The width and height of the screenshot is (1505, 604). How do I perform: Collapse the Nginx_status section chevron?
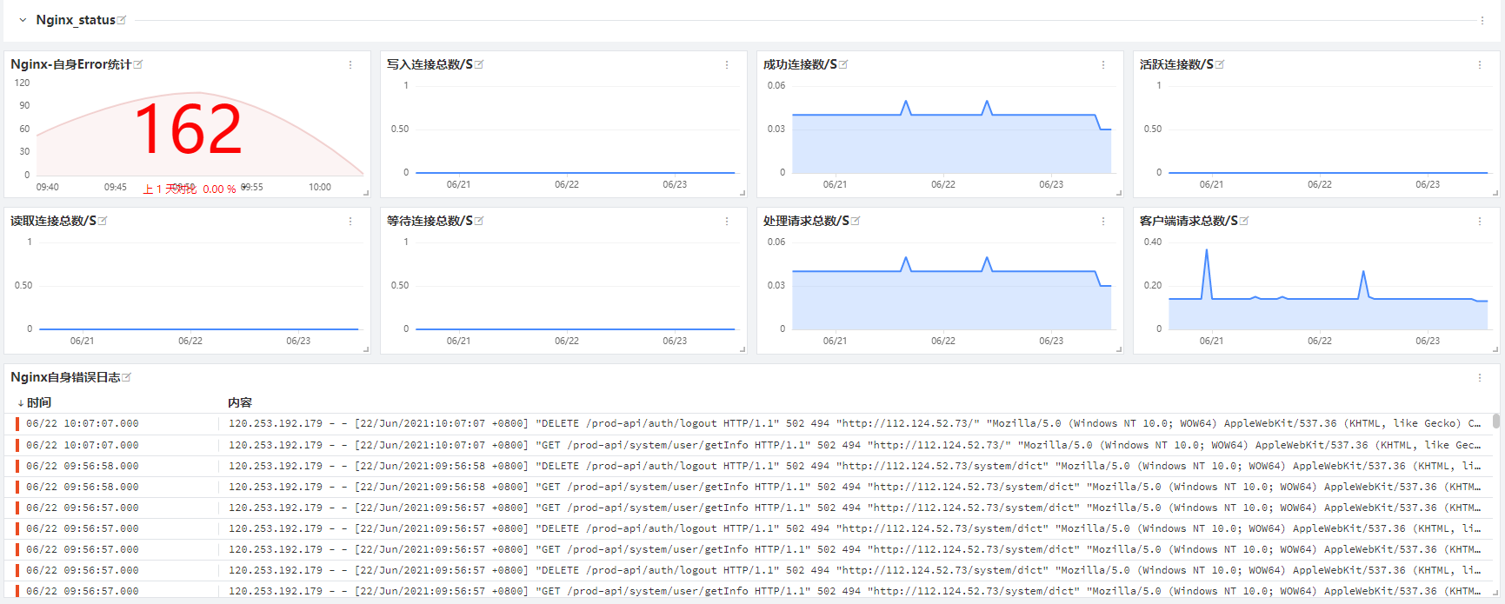point(23,20)
